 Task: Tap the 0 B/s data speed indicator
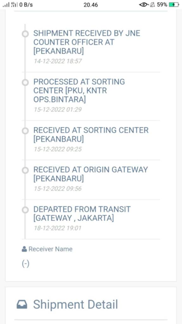(x=27, y=5)
